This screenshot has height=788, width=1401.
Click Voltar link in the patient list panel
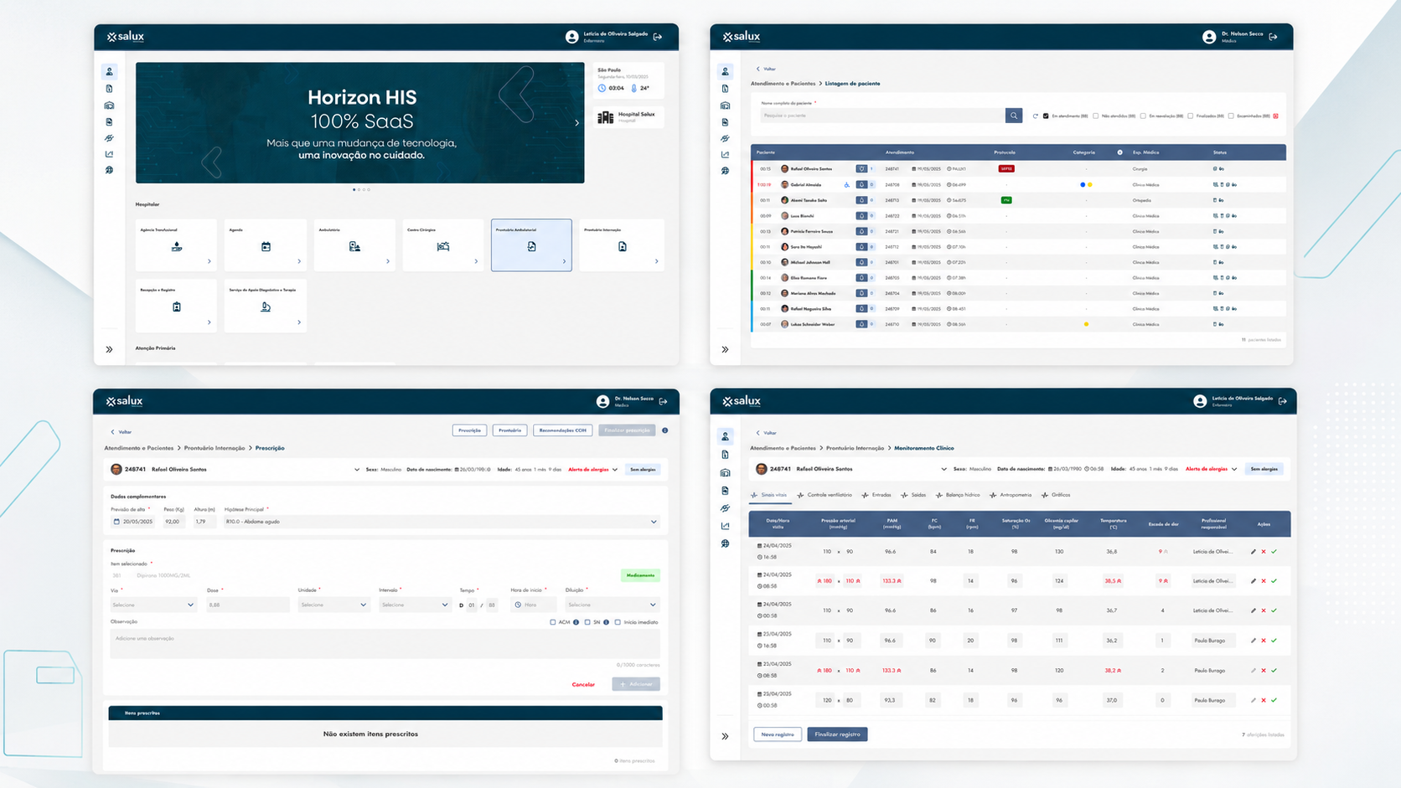pyautogui.click(x=767, y=69)
